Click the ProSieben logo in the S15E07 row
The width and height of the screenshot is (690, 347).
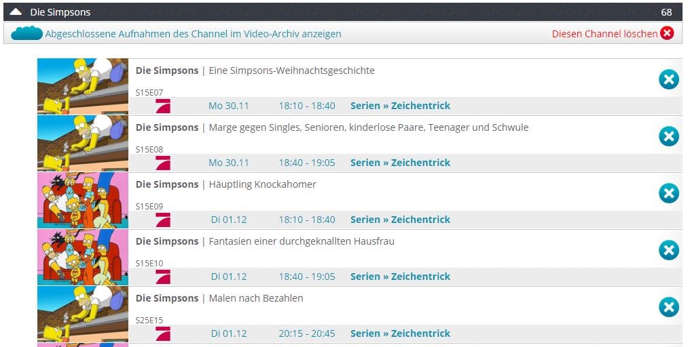[163, 106]
